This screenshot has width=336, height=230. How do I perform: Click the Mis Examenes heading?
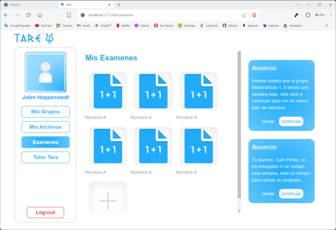click(111, 58)
